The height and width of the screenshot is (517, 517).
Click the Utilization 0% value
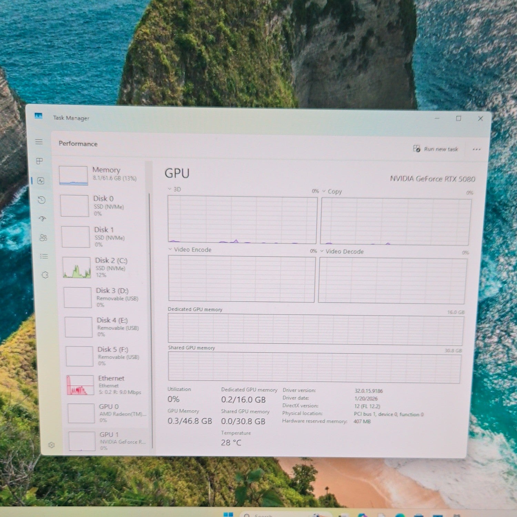coord(173,399)
